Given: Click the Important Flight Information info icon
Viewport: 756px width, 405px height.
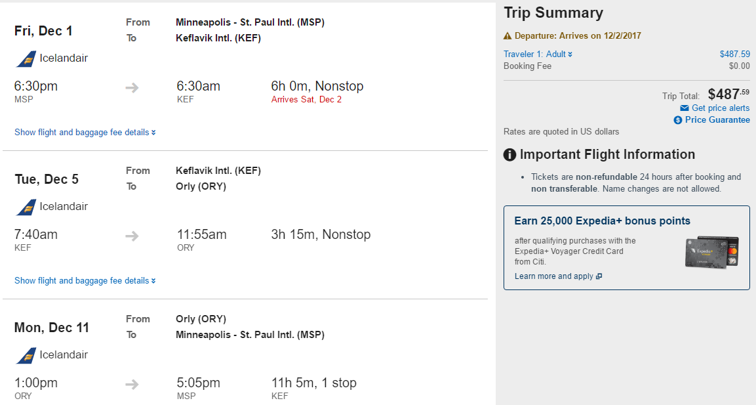Looking at the screenshot, I should tap(509, 155).
